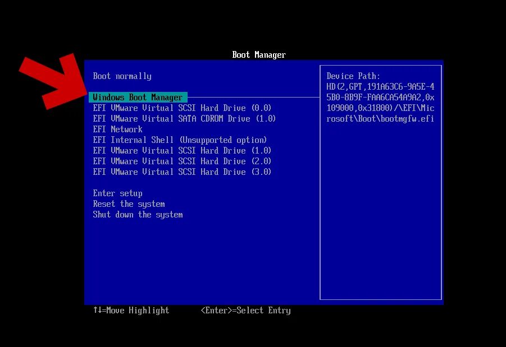The width and height of the screenshot is (506, 347).
Task: Click the Boot Manager title text
Action: coord(258,54)
